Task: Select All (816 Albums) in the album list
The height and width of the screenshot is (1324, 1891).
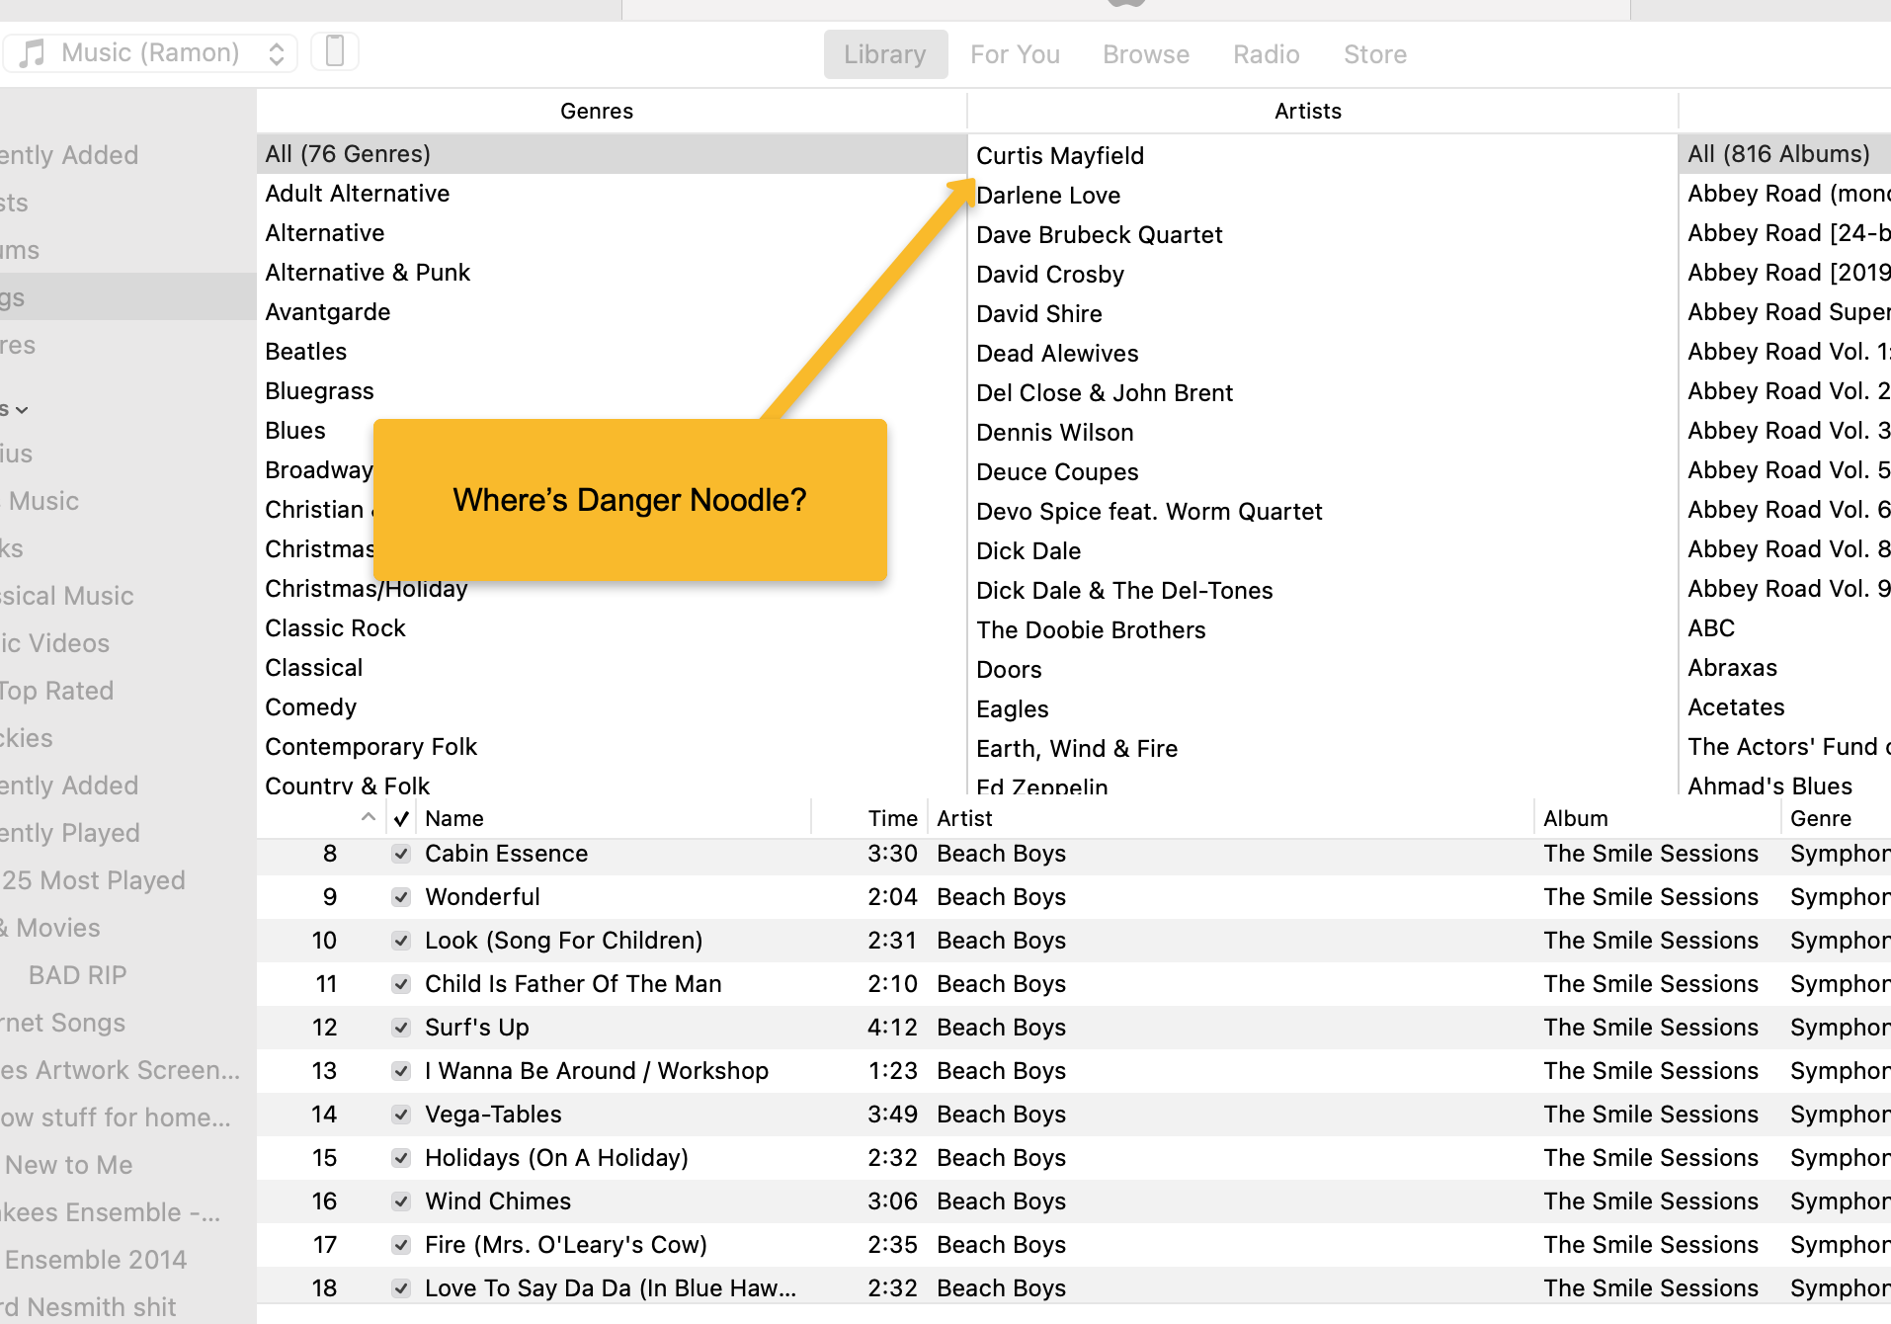Action: (1785, 154)
